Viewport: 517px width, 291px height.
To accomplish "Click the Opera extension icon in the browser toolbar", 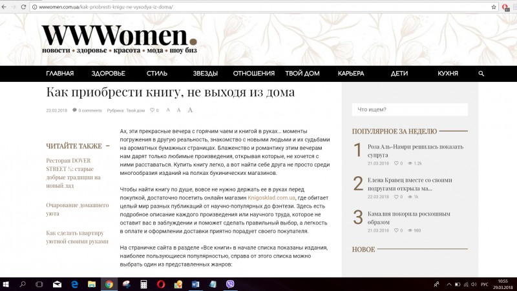I will tap(505, 7).
